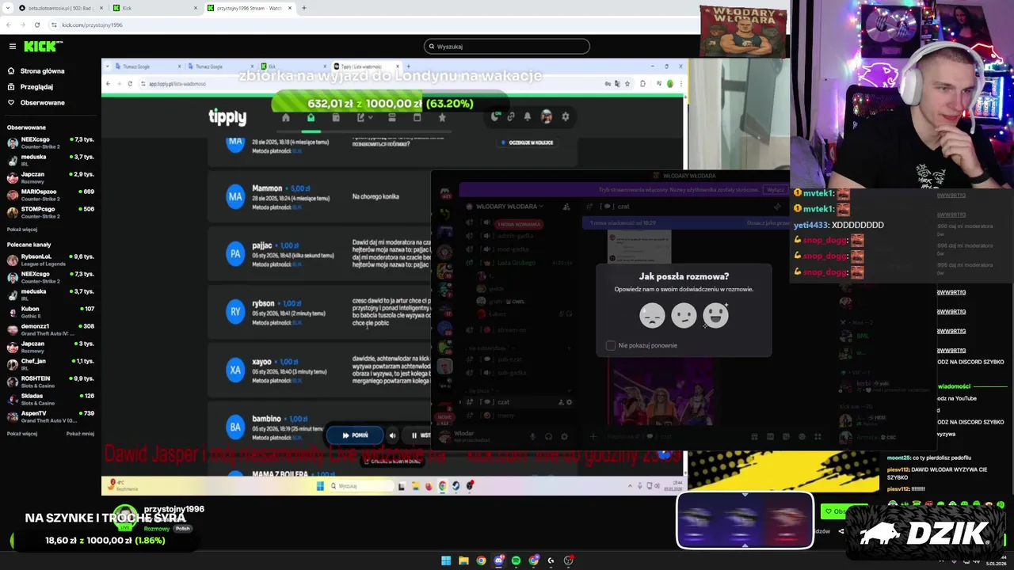Focus the Wyszukaj search field
This screenshot has height=570, width=1014.
pos(507,47)
